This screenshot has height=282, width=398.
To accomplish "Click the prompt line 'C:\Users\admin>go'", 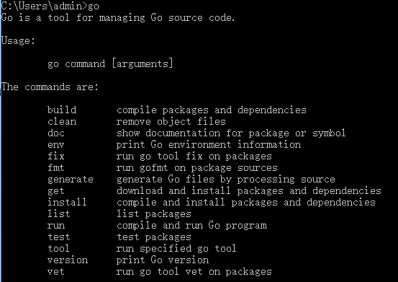I will pyautogui.click(x=50, y=6).
